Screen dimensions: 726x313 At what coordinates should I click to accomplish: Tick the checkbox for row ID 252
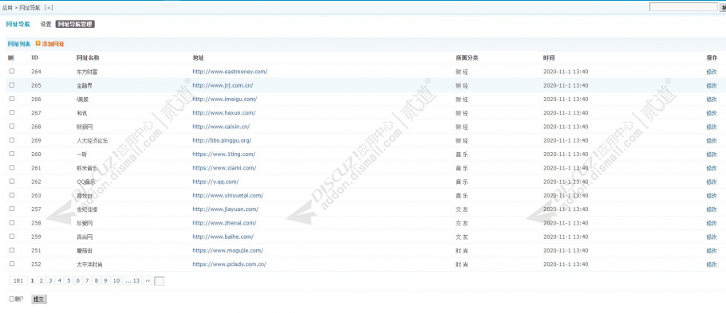click(12, 264)
